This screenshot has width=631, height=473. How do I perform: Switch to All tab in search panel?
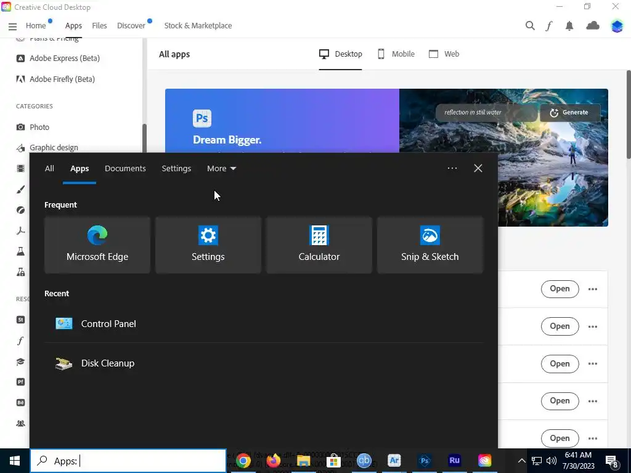click(49, 169)
